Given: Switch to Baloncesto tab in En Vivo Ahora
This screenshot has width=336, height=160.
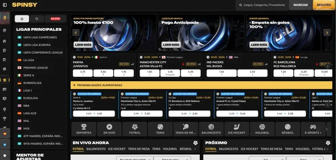Looking at the screenshot, I should click(x=96, y=149).
